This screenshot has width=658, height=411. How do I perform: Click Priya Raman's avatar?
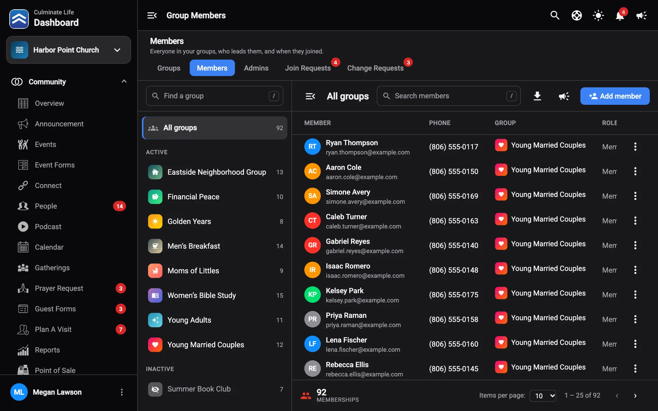tap(312, 319)
